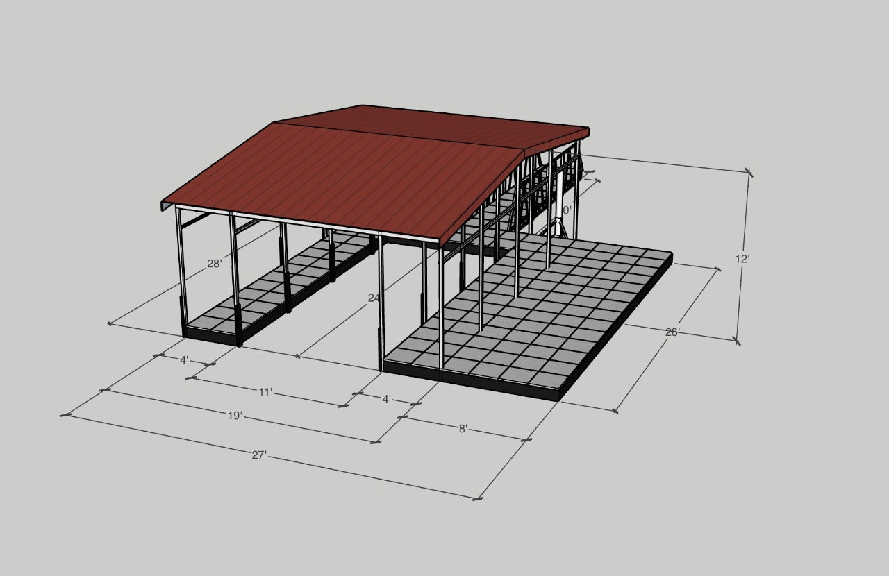Image resolution: width=889 pixels, height=576 pixels.
Task: Select the 24 dimension label in the slip
Action: tap(374, 298)
